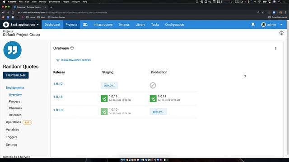The image size is (289, 162).
Task: Open Releases in the sidebar
Action: pyautogui.click(x=15, y=115)
